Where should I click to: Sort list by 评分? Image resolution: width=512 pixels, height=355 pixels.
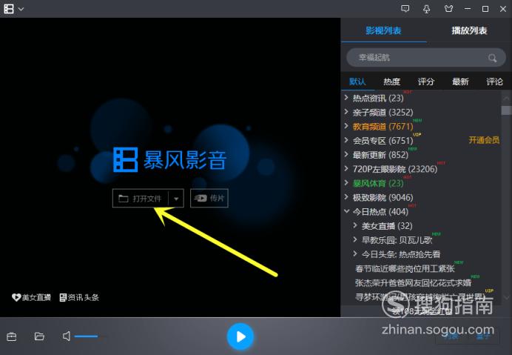(x=425, y=82)
